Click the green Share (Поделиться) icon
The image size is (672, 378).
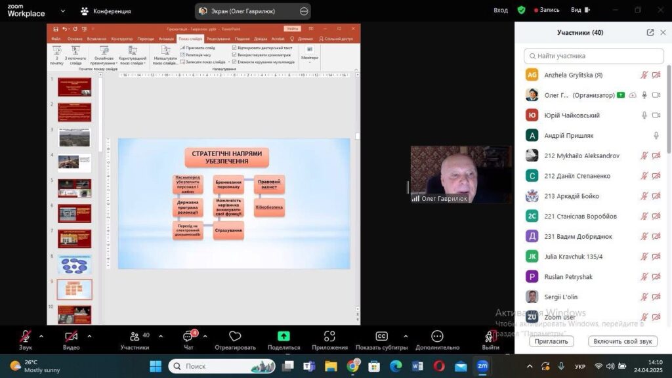(283, 337)
